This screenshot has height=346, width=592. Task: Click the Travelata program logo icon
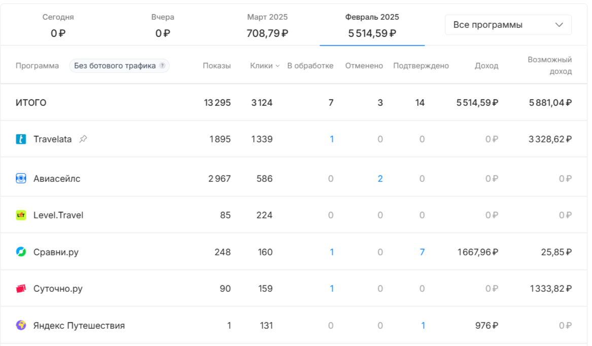(21, 139)
